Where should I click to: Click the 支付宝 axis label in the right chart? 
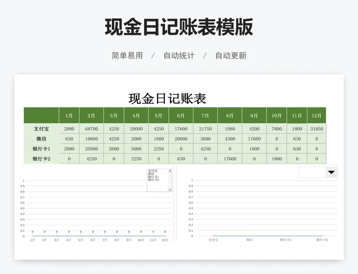(213, 240)
